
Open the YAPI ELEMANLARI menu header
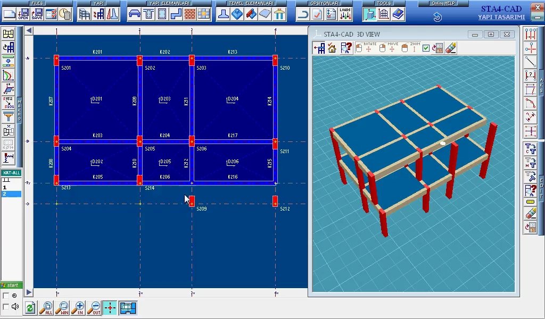click(x=169, y=3)
